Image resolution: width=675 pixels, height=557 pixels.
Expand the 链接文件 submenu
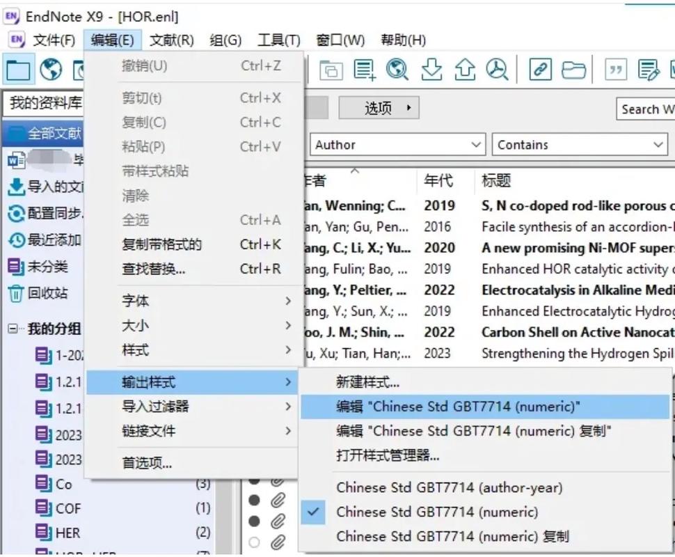point(192,431)
